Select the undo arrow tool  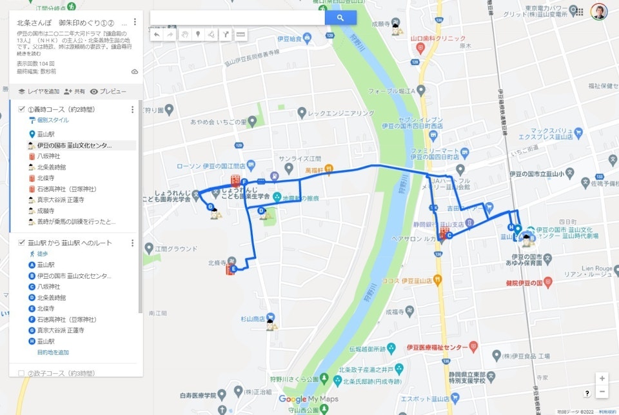click(x=157, y=35)
